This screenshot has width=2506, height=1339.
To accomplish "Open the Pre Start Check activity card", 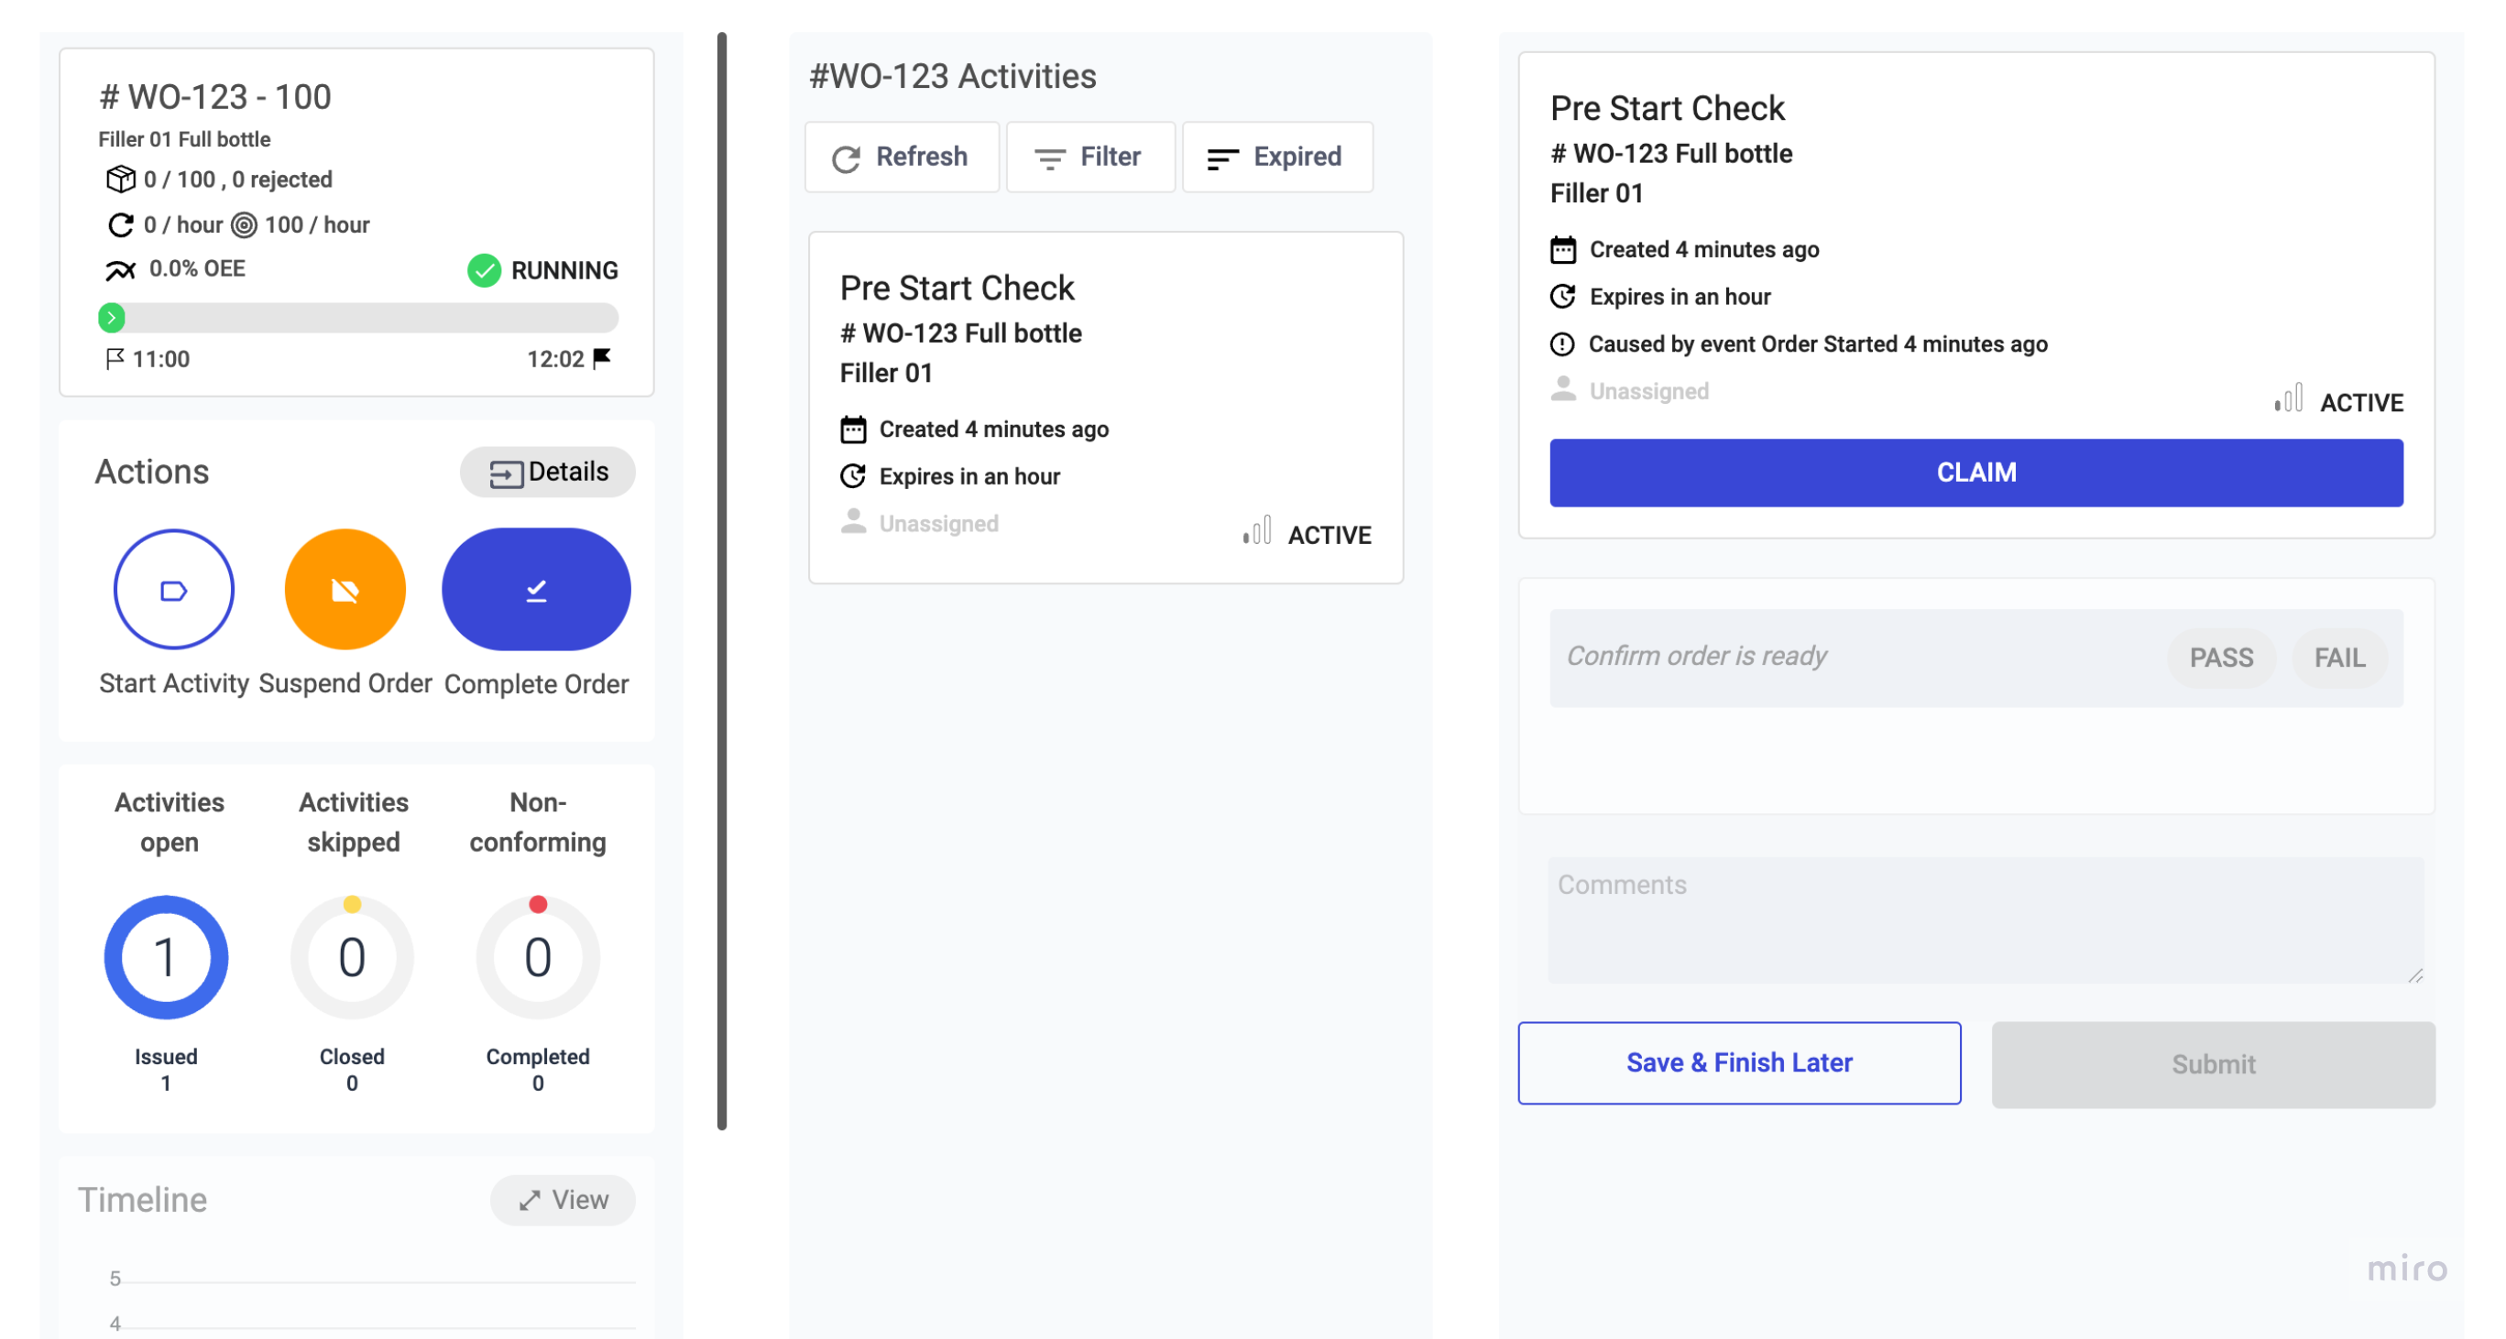I will pos(1105,407).
